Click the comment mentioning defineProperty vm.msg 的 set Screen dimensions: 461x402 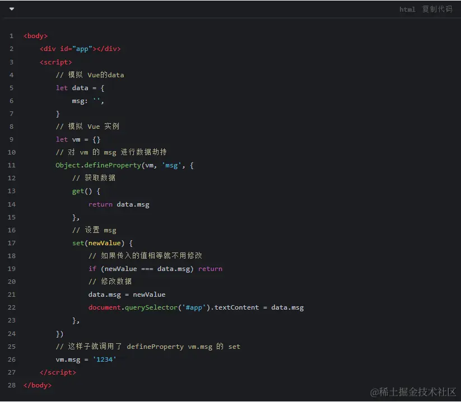[148, 347]
